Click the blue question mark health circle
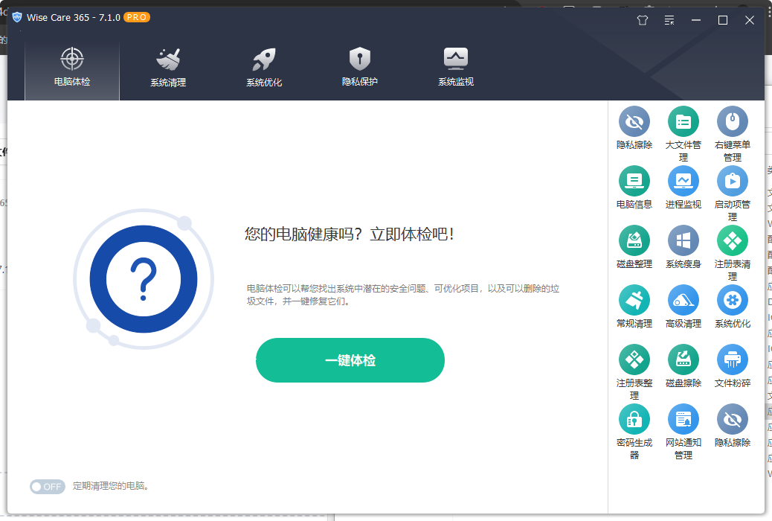This screenshot has height=521, width=772. 144,279
